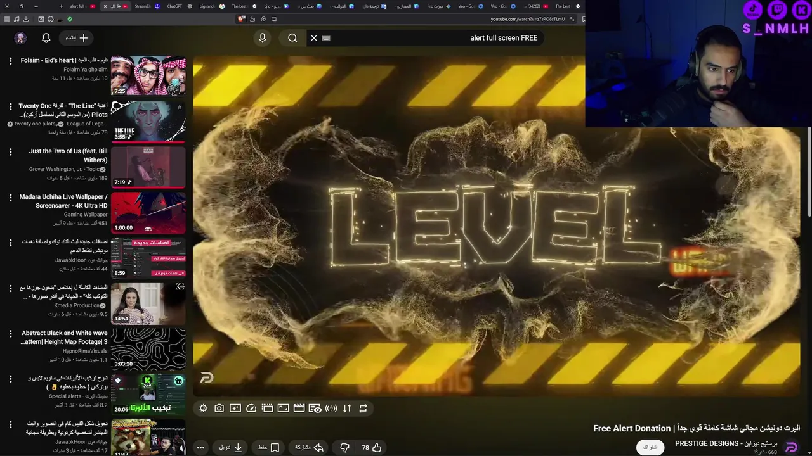Click the playback speed gauge icon
Image resolution: width=812 pixels, height=456 pixels.
pos(251,408)
